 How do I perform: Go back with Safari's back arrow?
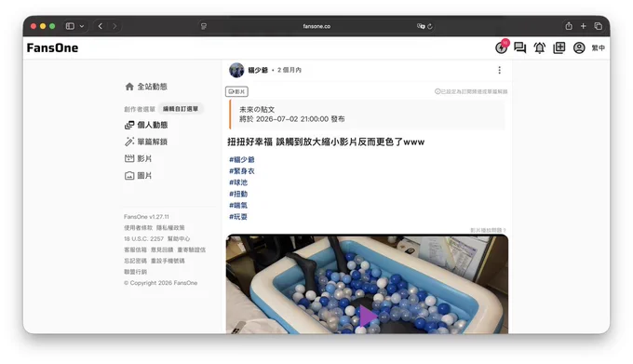101,26
